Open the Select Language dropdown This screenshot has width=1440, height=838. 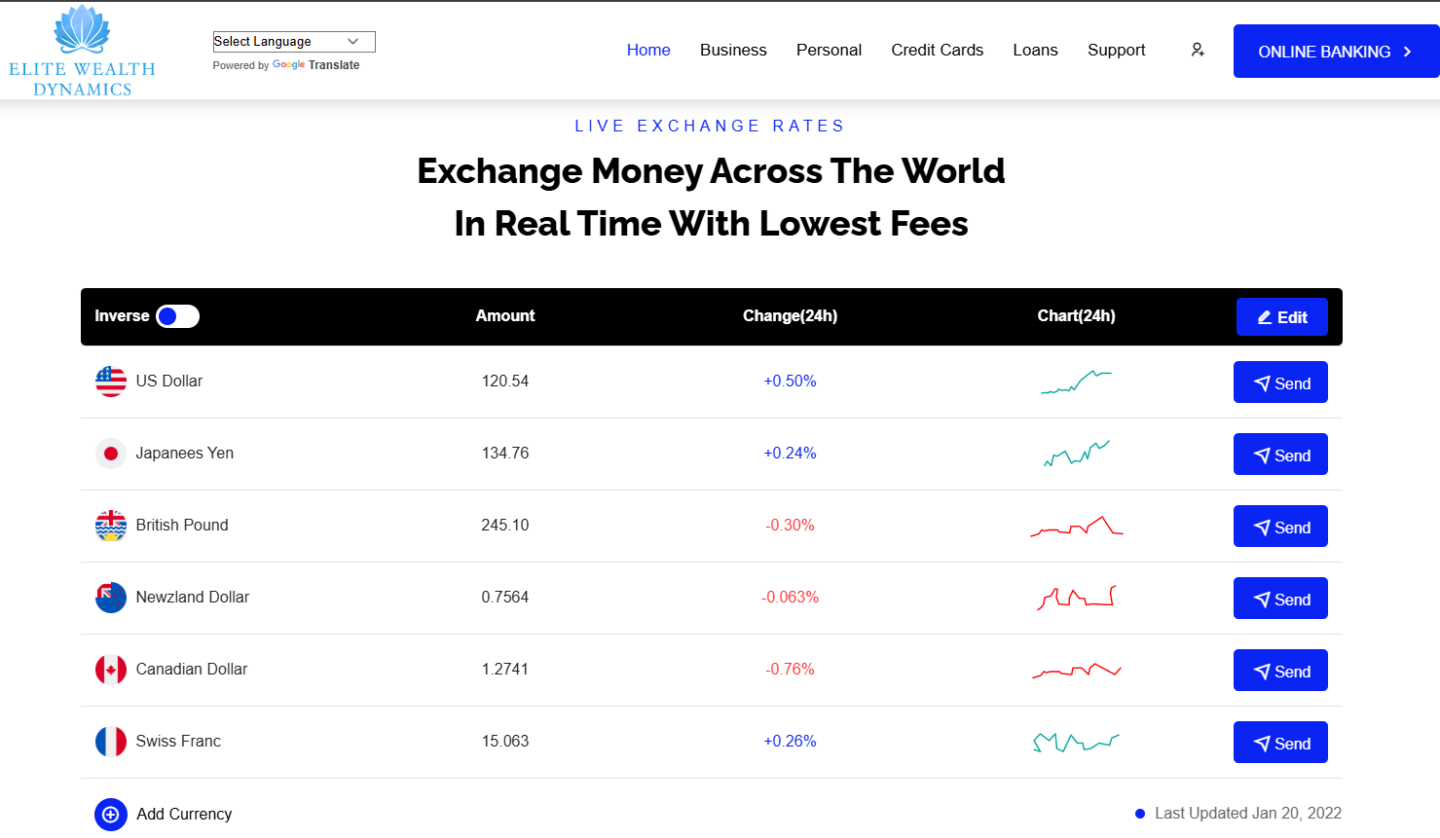pos(293,42)
